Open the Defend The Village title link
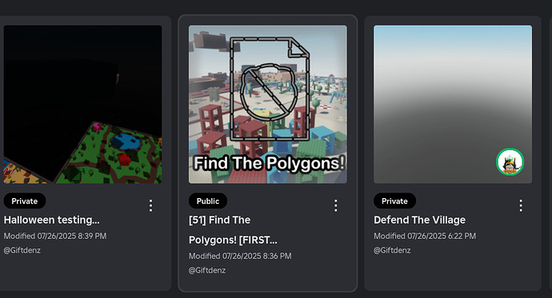552x298 pixels. 420,220
